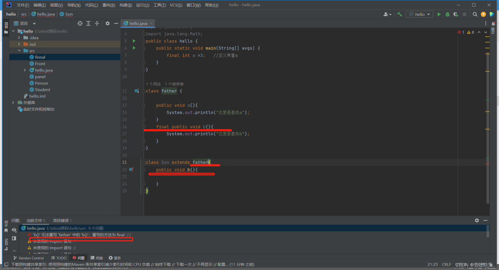Select 未使用的 import 语句 :2 warning
Viewport: 499px width, 270px height.
pyautogui.click(x=52, y=248)
